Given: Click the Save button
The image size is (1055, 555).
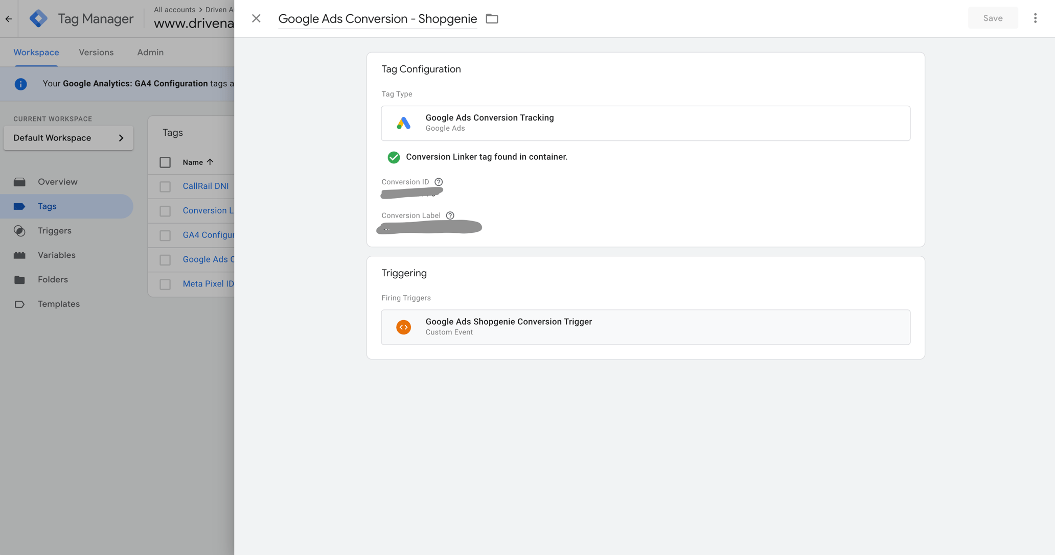Looking at the screenshot, I should click(x=992, y=17).
